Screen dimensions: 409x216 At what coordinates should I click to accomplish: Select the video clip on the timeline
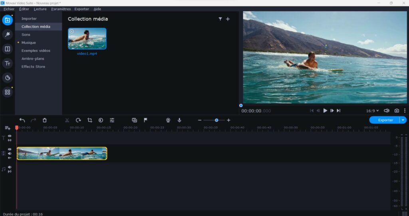[62, 153]
